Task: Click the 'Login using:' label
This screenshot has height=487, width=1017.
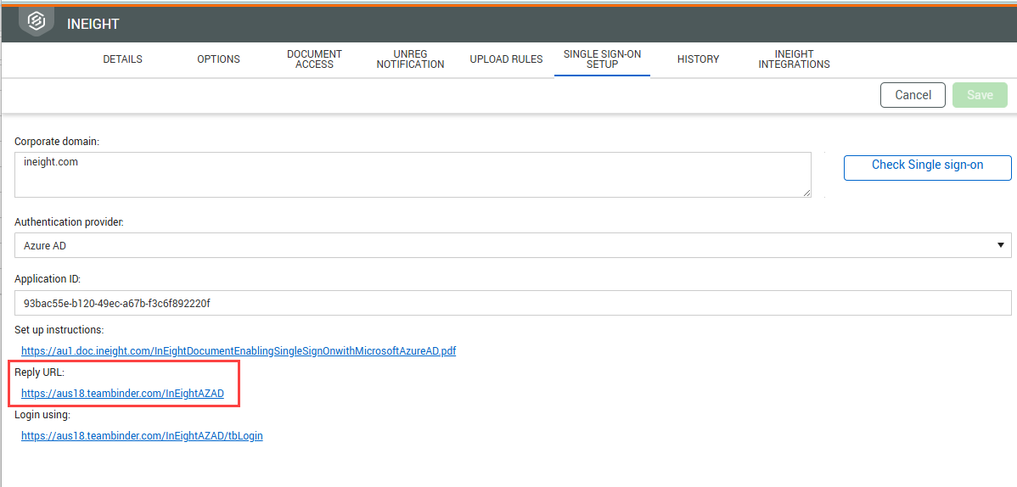Action: (42, 415)
